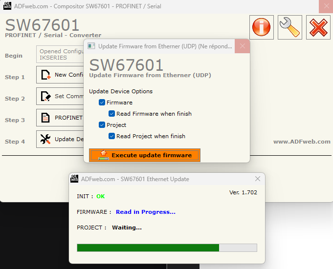Click the 'Ver. 1.702' version text
The width and height of the screenshot is (333, 269).
point(243,192)
